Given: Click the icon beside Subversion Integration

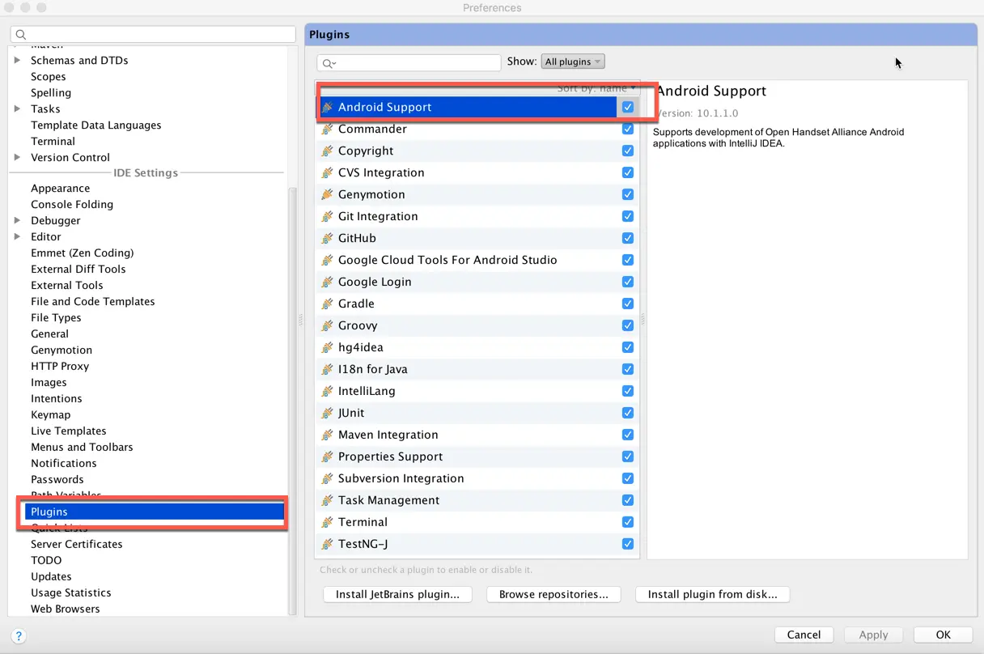Looking at the screenshot, I should (x=327, y=478).
